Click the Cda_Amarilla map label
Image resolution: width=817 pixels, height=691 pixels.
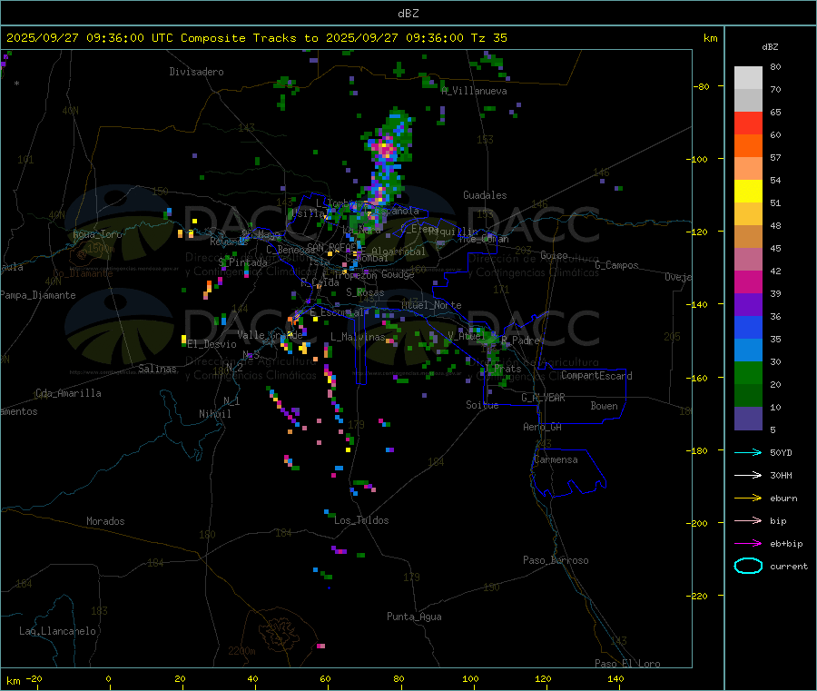[x=68, y=393]
